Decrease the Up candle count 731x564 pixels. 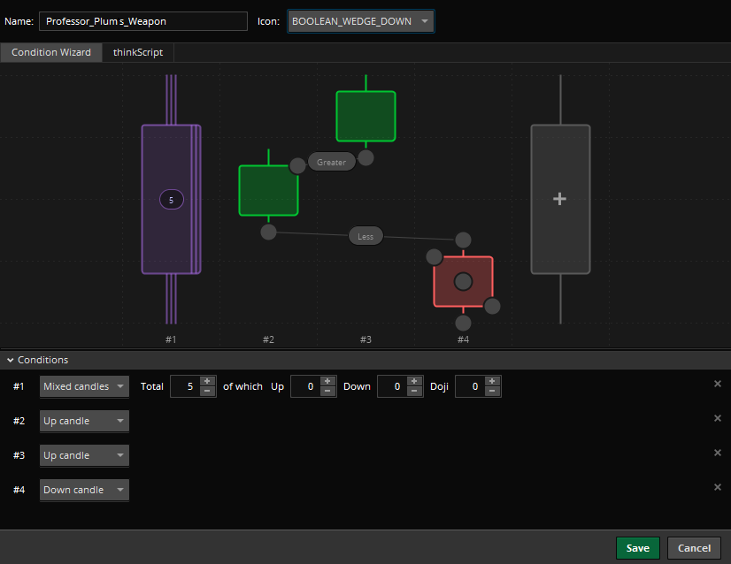[x=327, y=392]
